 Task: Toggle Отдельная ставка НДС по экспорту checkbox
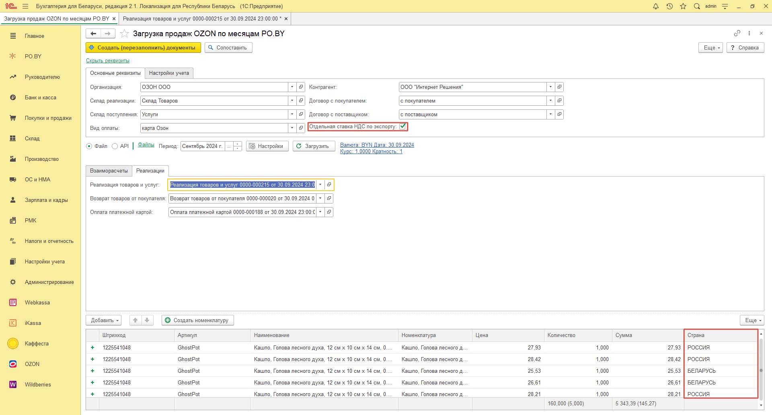pos(402,126)
